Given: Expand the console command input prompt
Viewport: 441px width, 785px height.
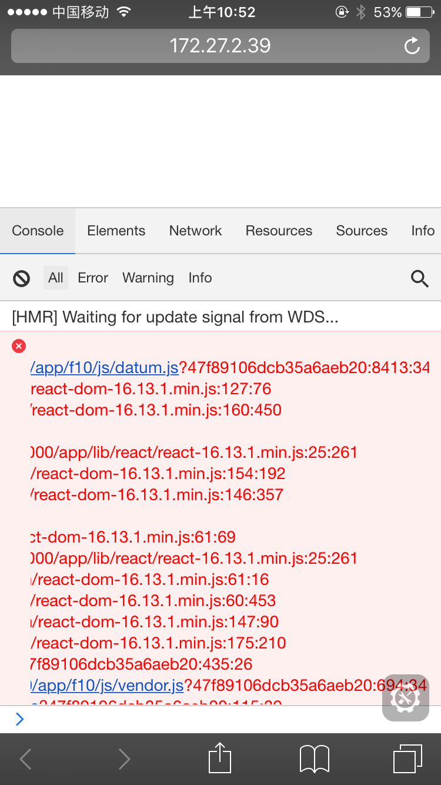Looking at the screenshot, I should pyautogui.click(x=19, y=719).
